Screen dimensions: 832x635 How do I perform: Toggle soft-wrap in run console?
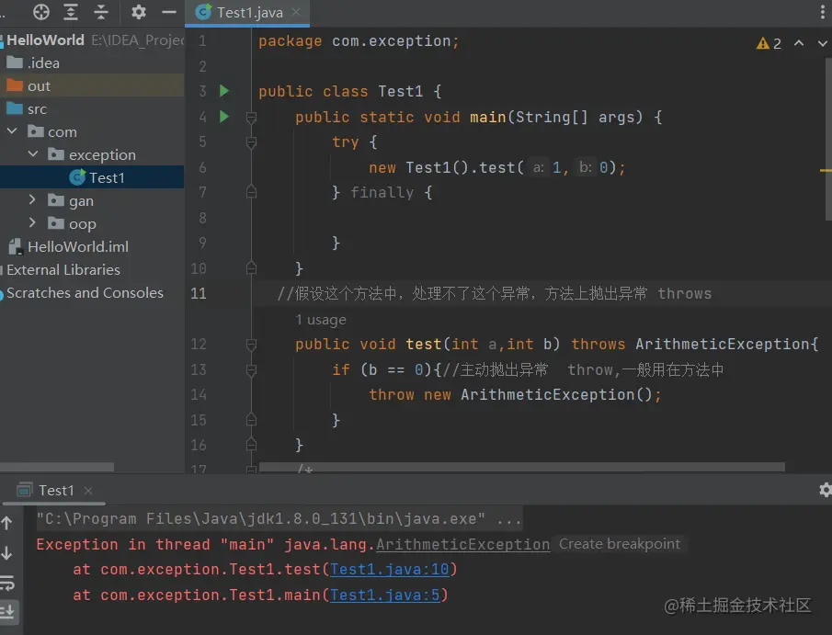coord(7,583)
